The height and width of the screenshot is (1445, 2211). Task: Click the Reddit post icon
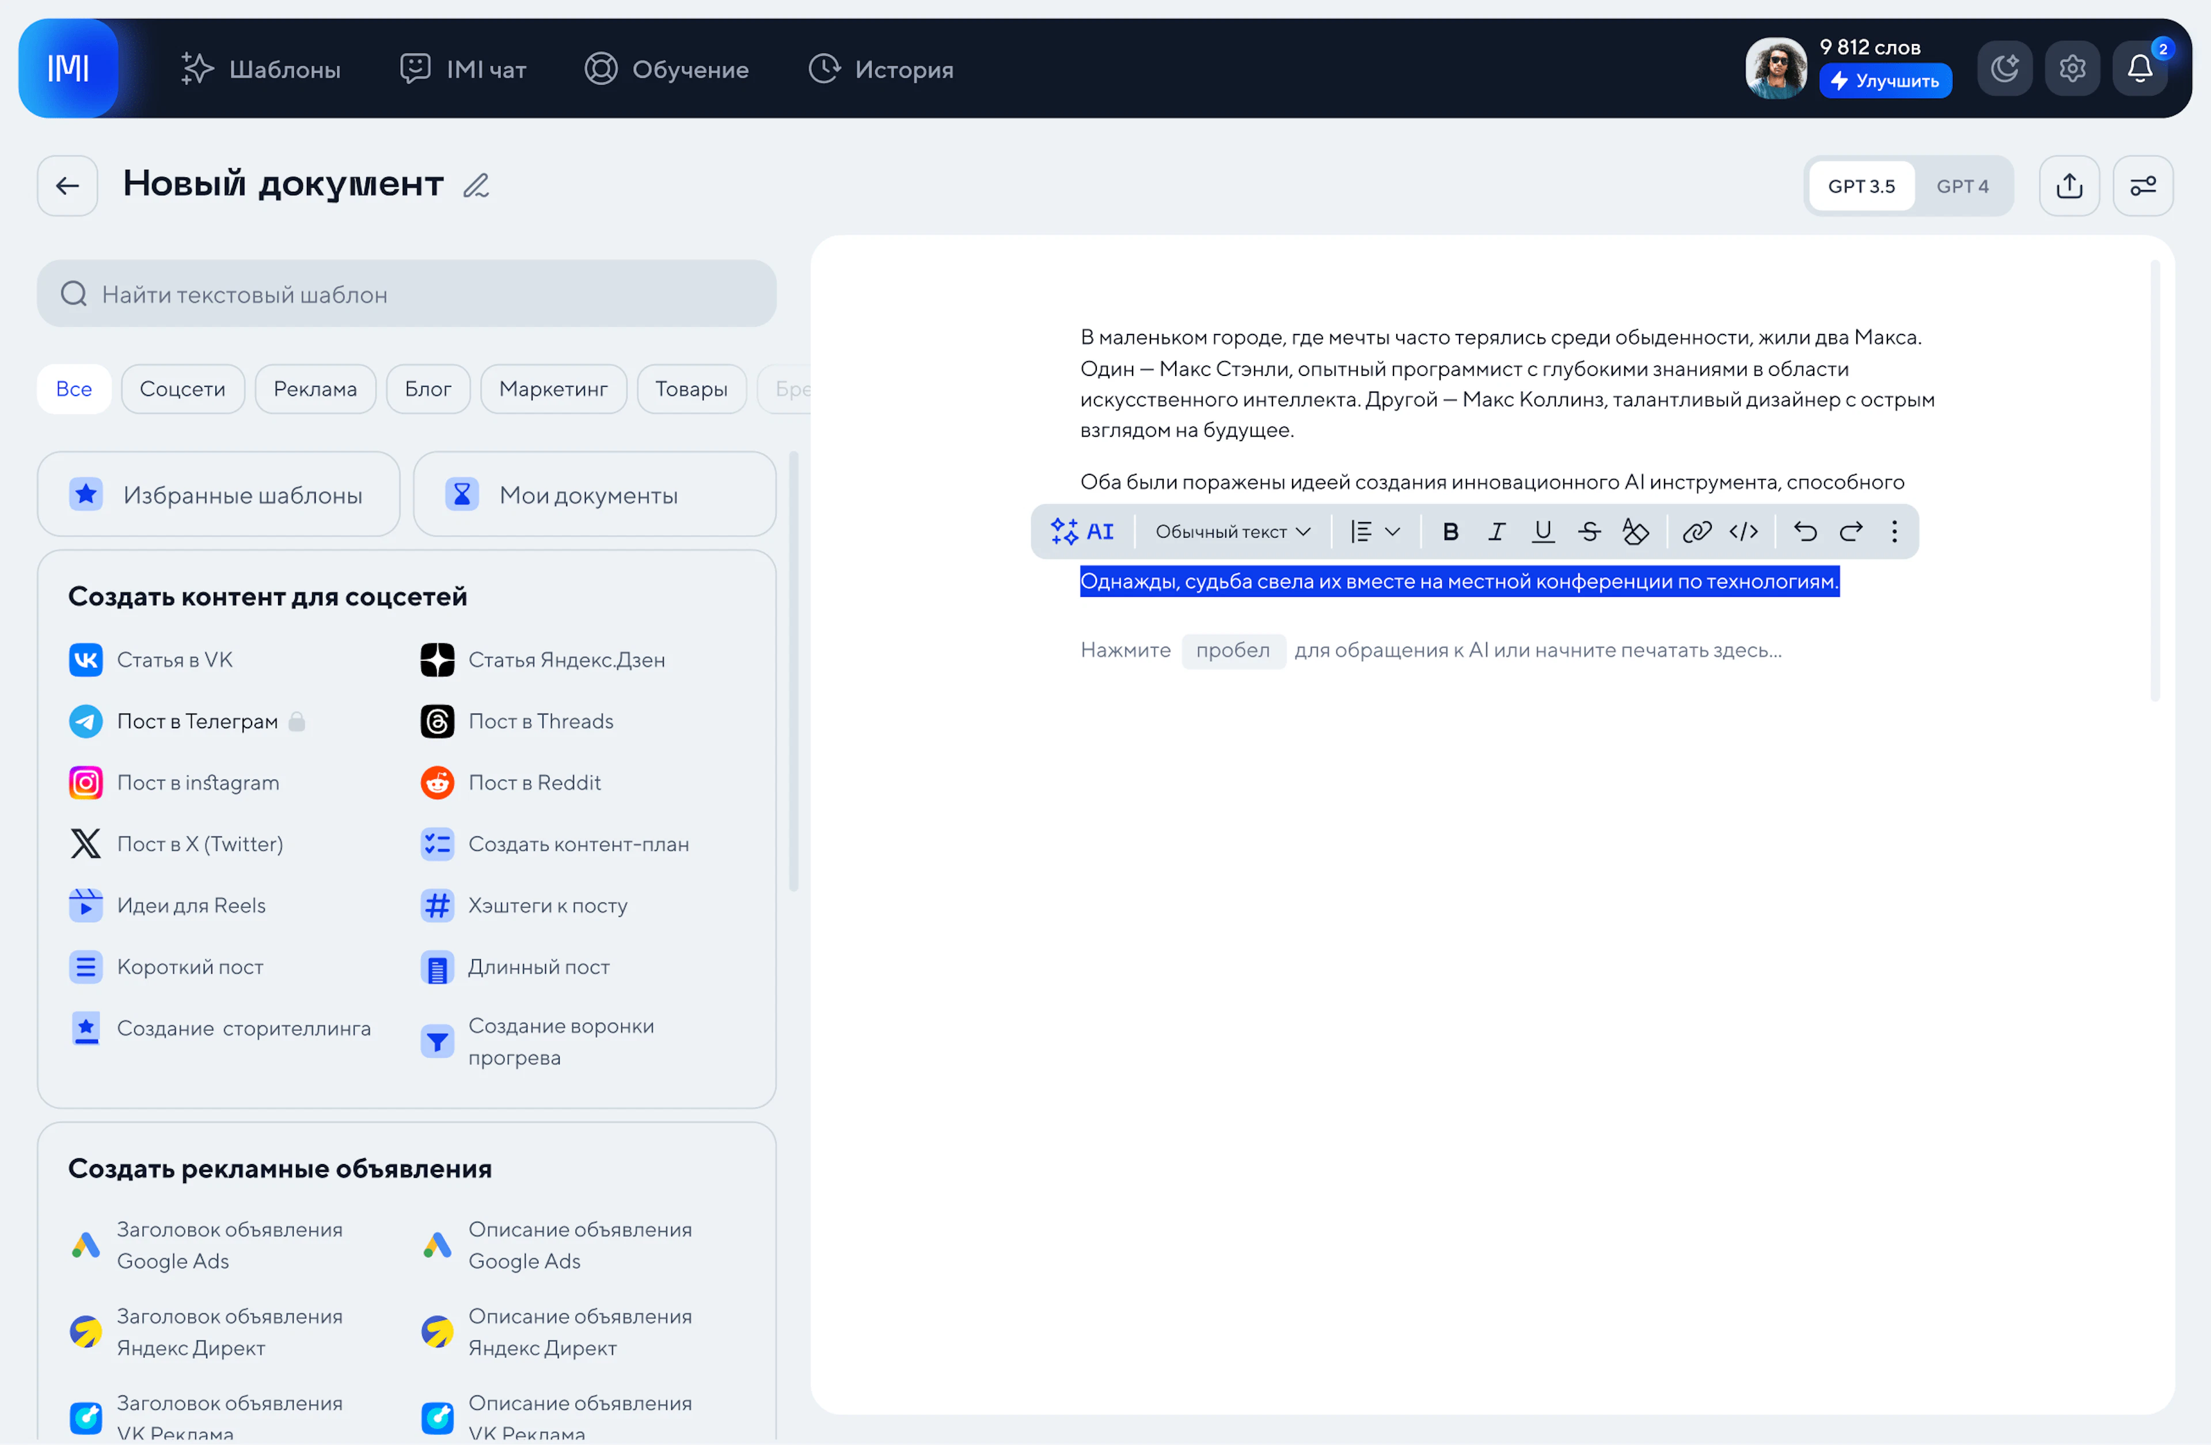point(438,782)
